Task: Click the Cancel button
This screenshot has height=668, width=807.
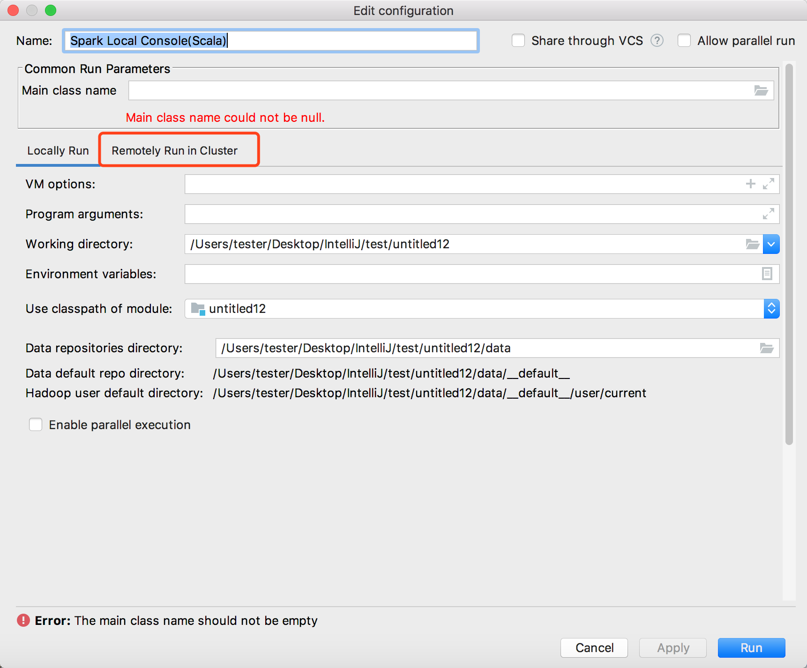Action: [594, 648]
